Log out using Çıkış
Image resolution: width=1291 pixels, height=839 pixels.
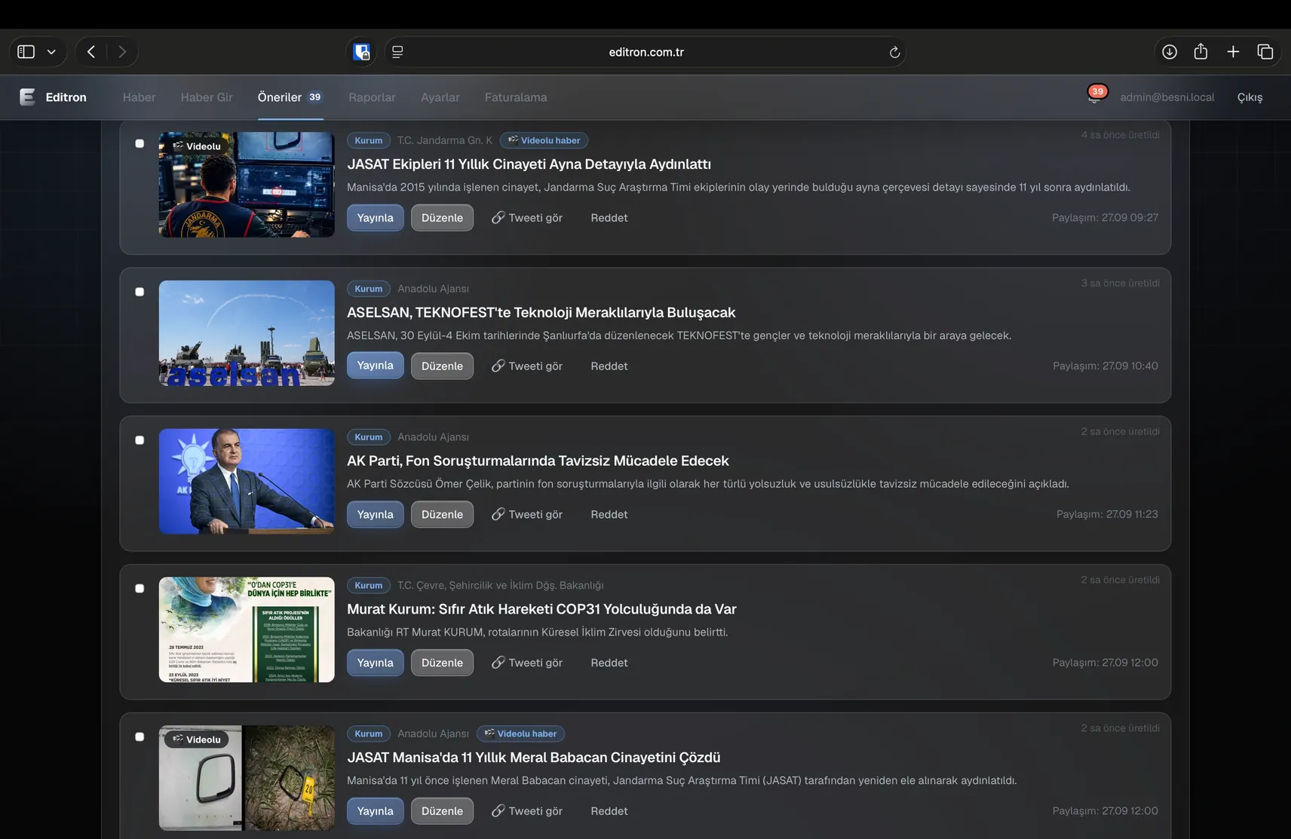tap(1250, 97)
